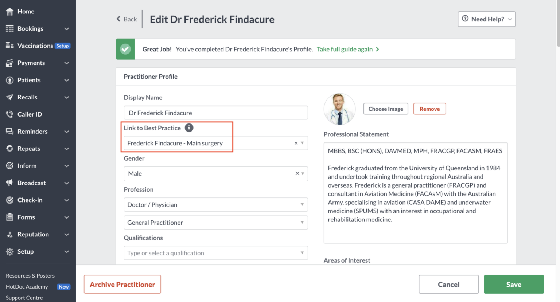Screen dimensions: 560x302
Task: Select the Broadcast megaphone icon
Action: [10, 183]
